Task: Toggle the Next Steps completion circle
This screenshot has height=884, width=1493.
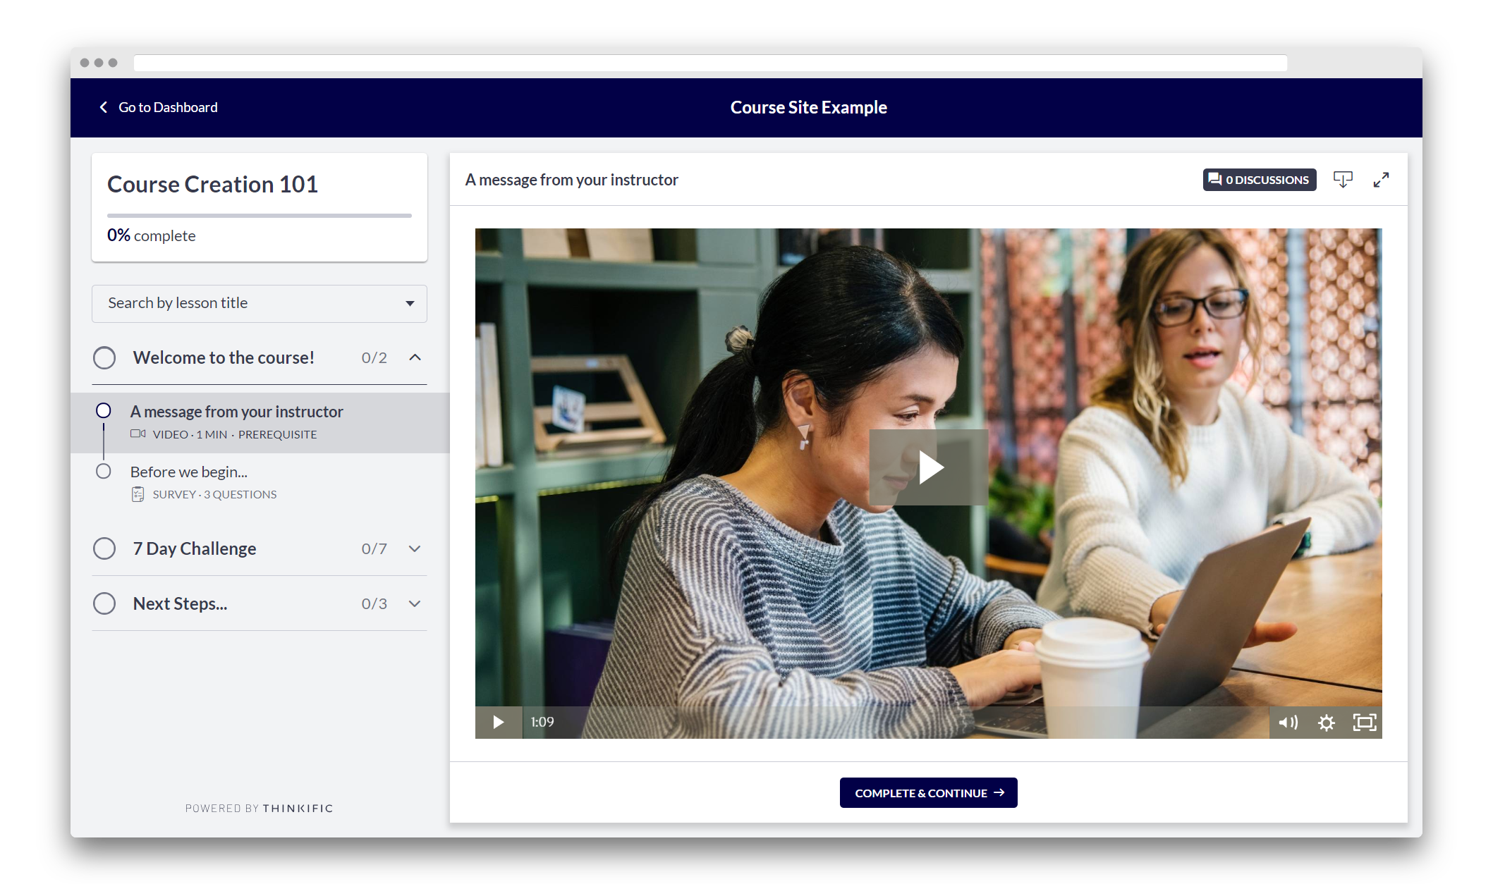Action: pyautogui.click(x=104, y=603)
